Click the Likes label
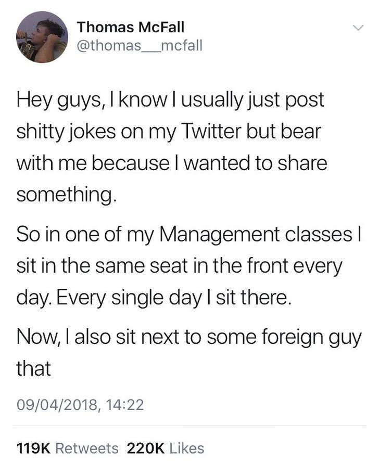 [187, 447]
